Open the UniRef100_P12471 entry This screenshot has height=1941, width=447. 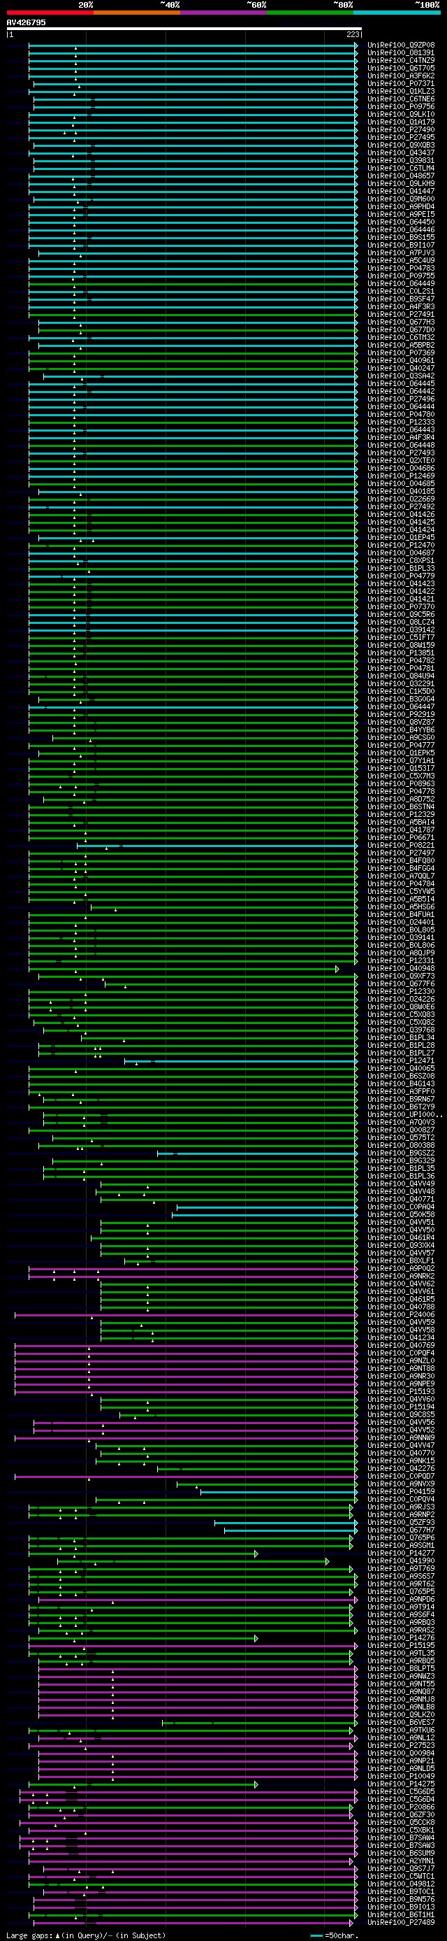(x=401, y=1060)
